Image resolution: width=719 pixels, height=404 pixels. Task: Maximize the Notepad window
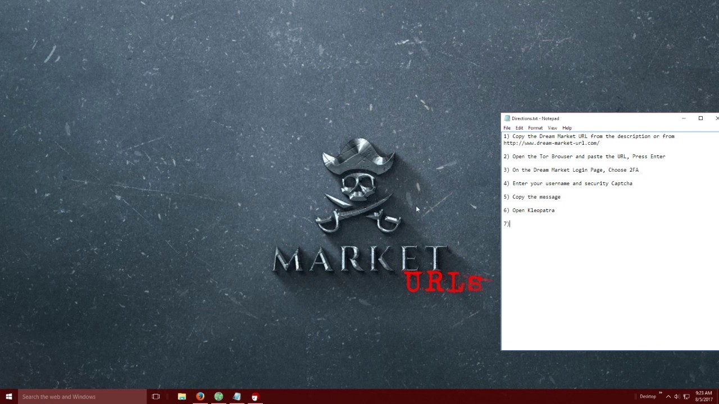tap(700, 118)
